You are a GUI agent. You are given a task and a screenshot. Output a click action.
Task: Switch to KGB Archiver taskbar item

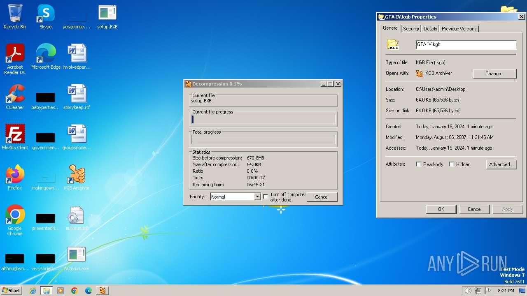point(103,291)
